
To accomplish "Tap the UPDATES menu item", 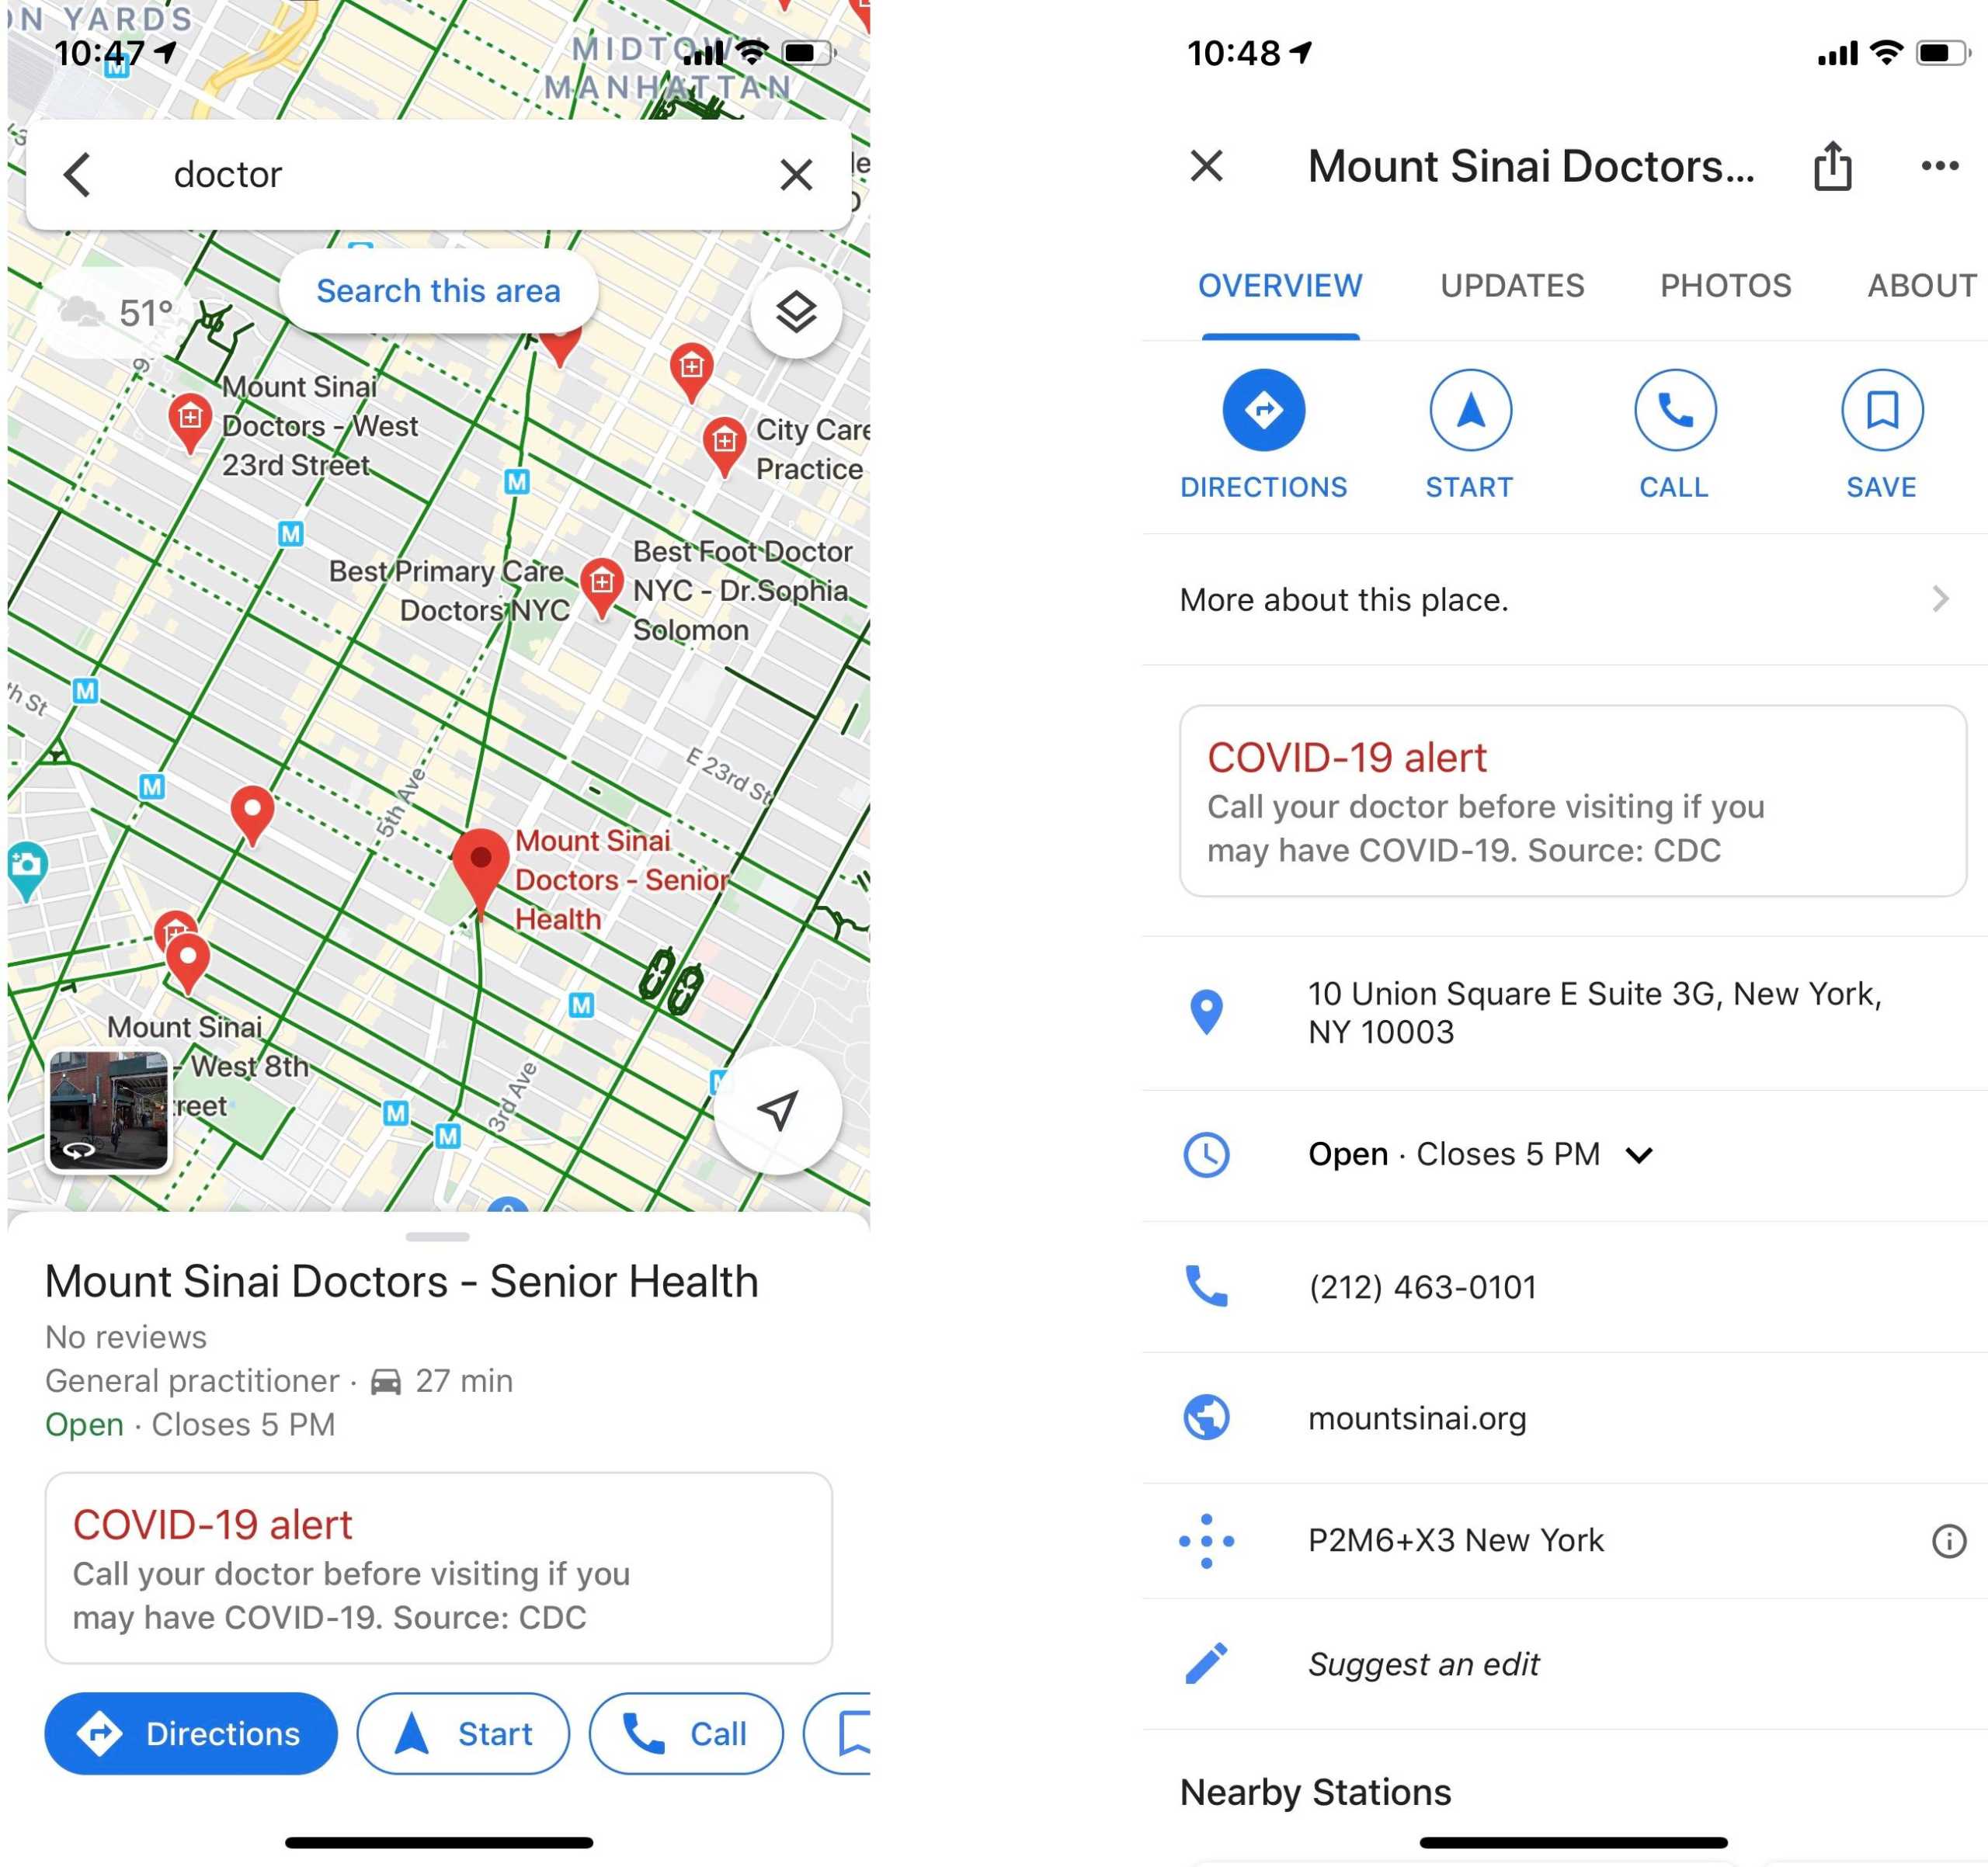I will pyautogui.click(x=1513, y=284).
